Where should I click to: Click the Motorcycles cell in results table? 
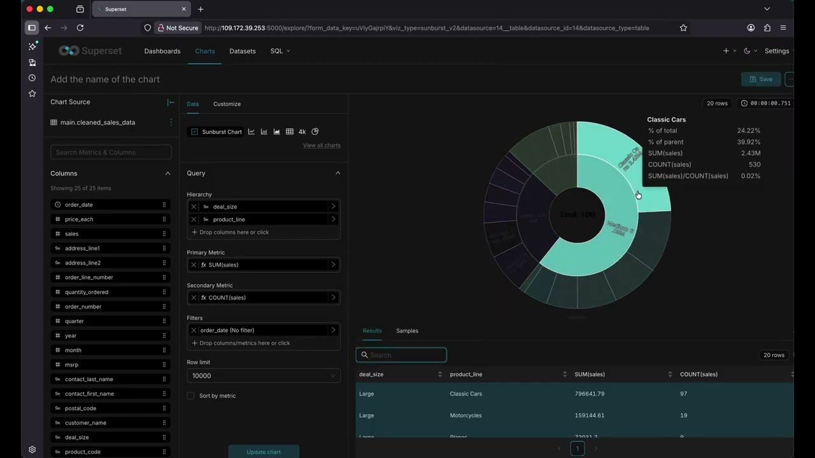[465, 415]
